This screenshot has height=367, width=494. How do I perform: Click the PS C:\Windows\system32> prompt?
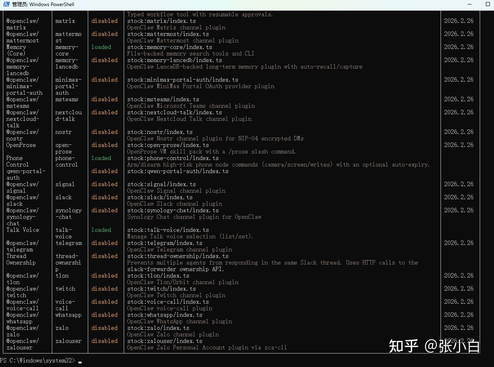(x=38, y=360)
